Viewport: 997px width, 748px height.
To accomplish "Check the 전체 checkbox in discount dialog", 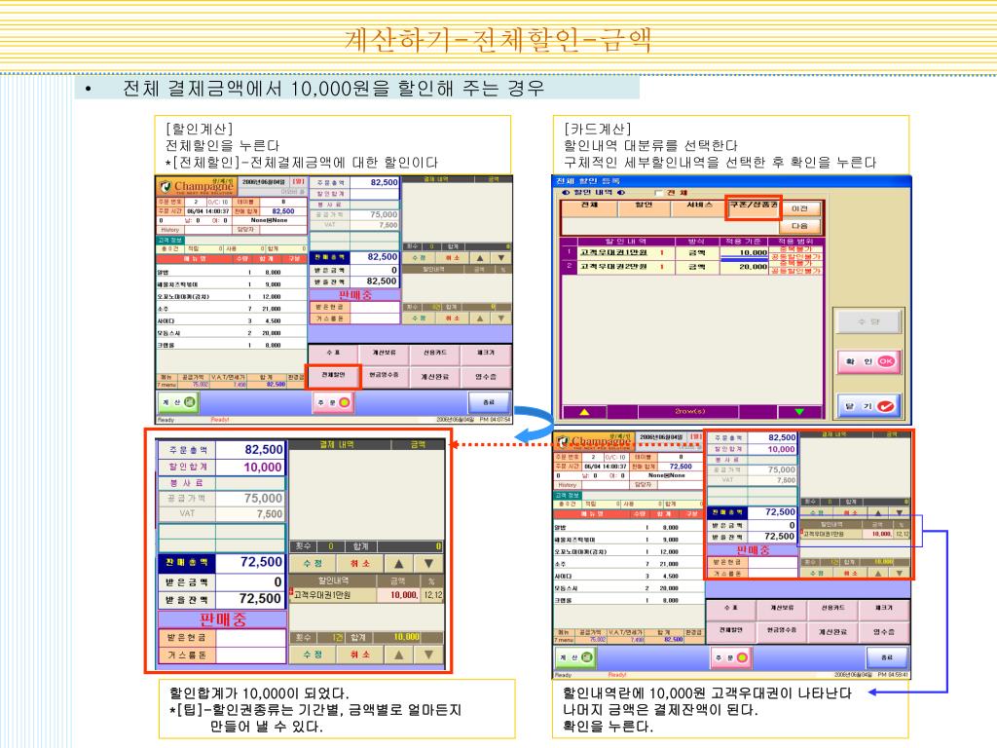I will [658, 193].
